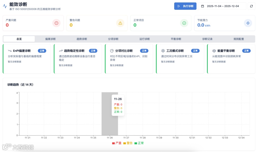The height and width of the screenshot is (152, 258).
Task: Click the refresh icon button
Action: (251, 6)
